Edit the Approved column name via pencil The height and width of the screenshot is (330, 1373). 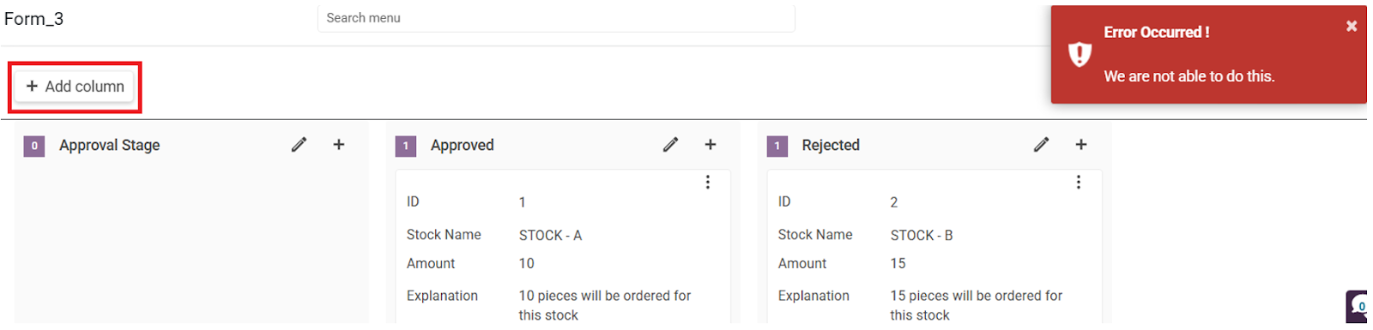coord(670,145)
